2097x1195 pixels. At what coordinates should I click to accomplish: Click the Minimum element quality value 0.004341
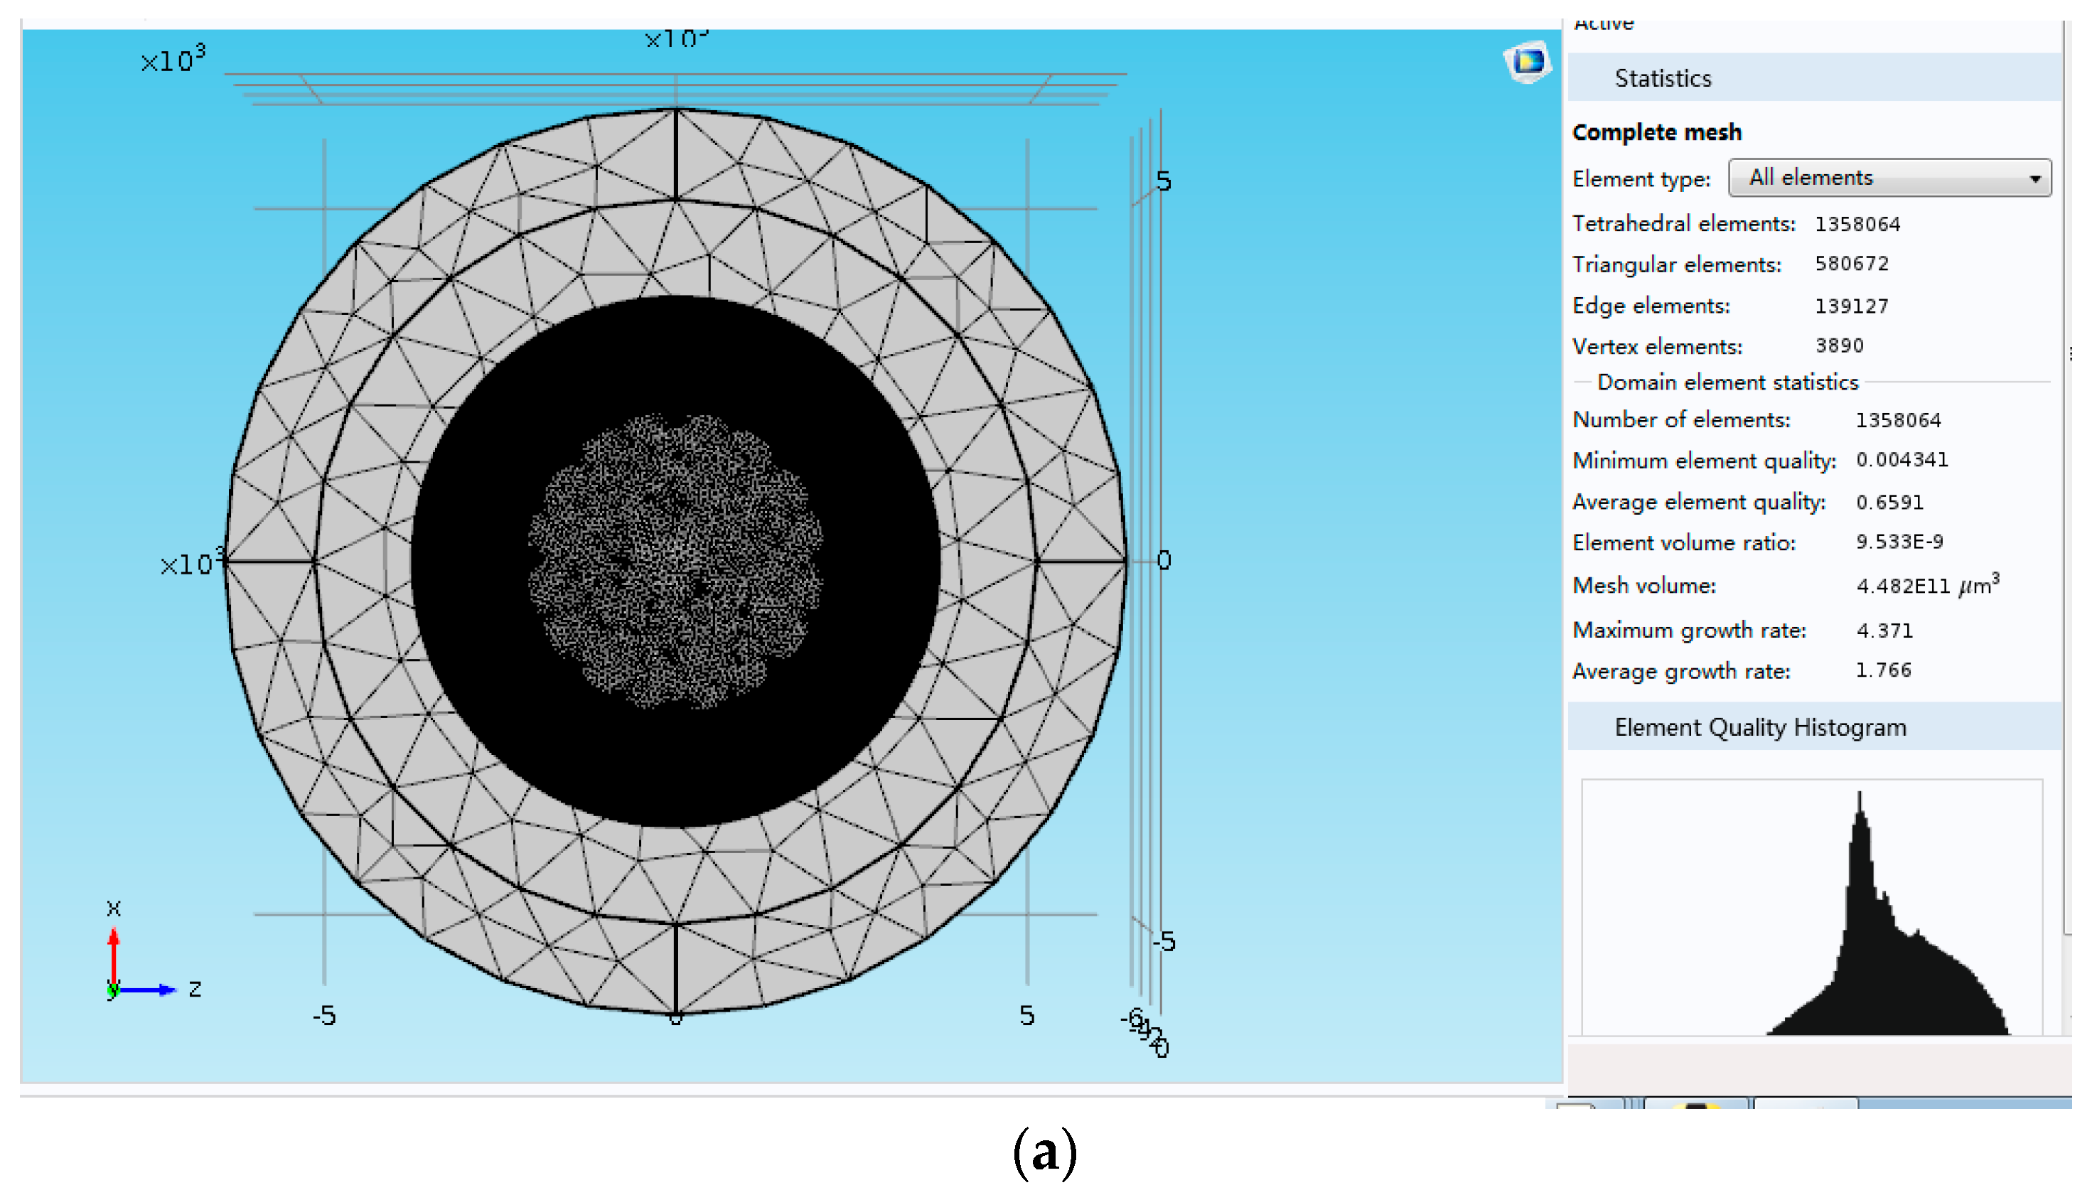(1901, 460)
